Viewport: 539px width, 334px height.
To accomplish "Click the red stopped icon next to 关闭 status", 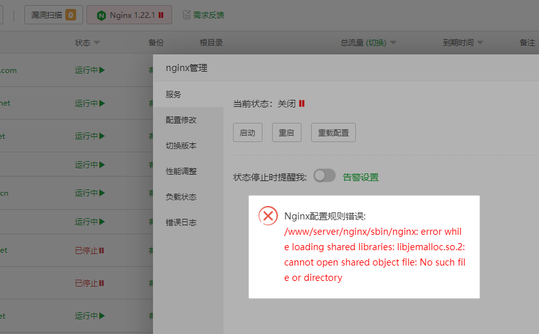I will pyautogui.click(x=302, y=104).
